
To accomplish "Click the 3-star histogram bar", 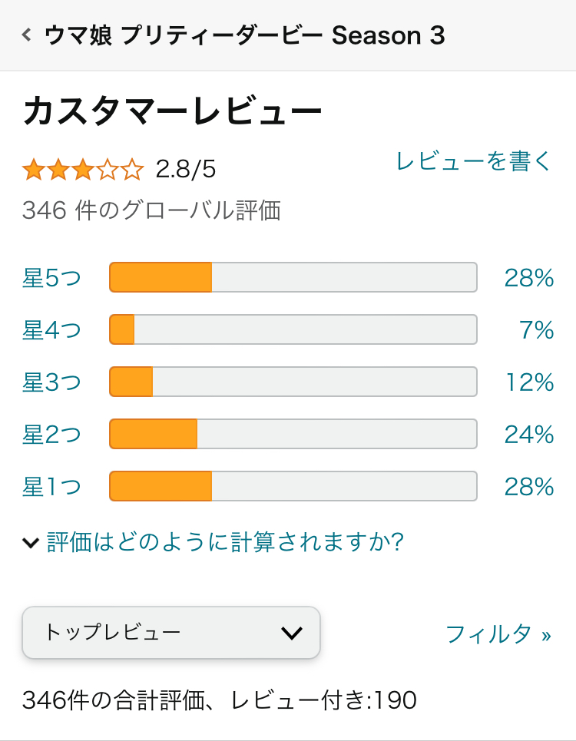I will [293, 382].
